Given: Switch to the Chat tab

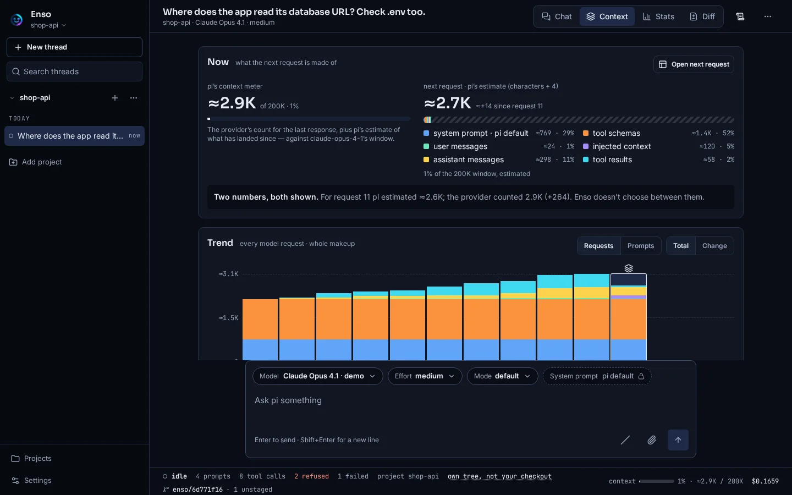Looking at the screenshot, I should 557,16.
